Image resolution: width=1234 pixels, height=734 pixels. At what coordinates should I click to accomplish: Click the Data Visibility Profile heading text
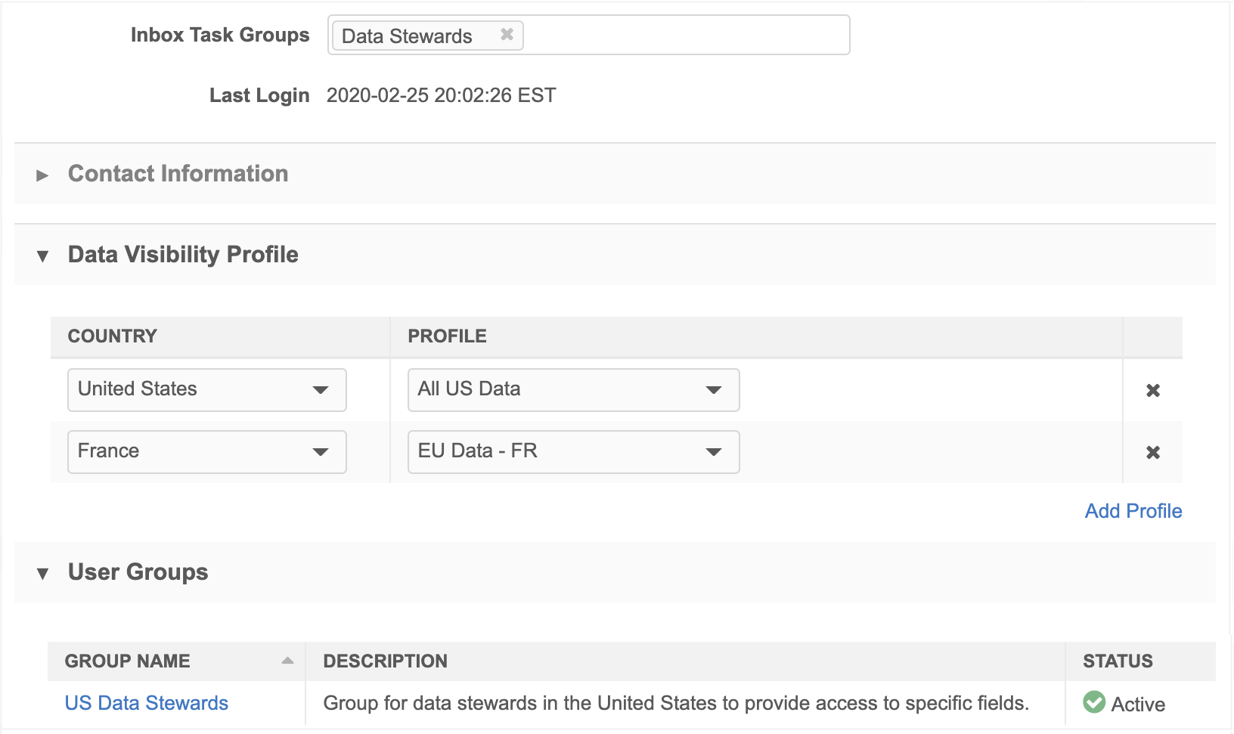[183, 255]
